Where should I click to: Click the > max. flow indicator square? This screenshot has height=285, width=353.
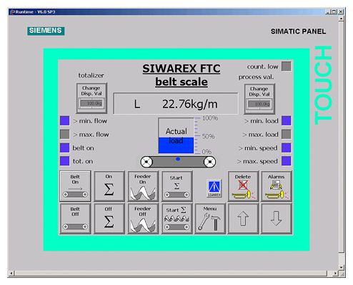(64, 134)
